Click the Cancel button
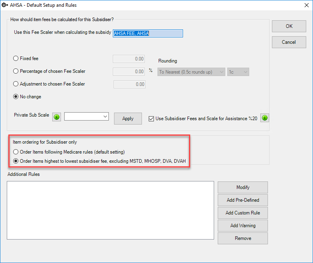 [x=289, y=42]
